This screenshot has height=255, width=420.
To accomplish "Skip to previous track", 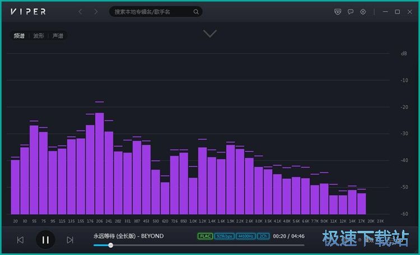I will pyautogui.click(x=20, y=240).
